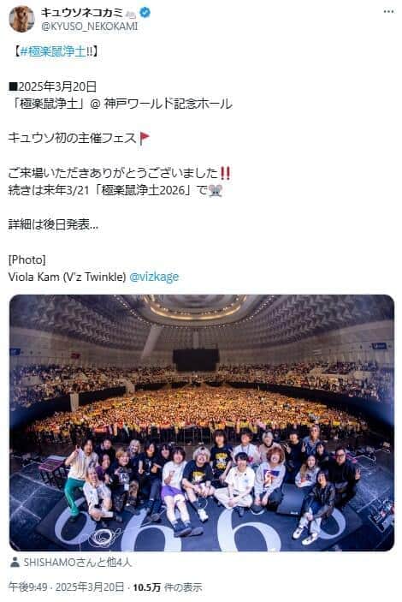Click the red flag emoji after 主催フェス

[x=145, y=138]
